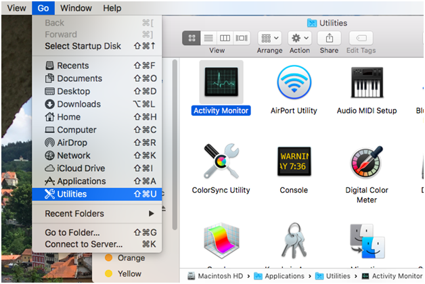Select the Audio MIDI Setup icon
Screen dimensions: 425x284
367,82
